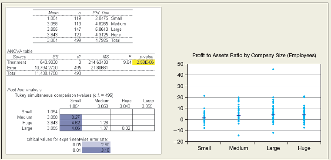Screen dimensions: 331x160
Task: Click the Small category axis label
Action: [x=204, y=148]
